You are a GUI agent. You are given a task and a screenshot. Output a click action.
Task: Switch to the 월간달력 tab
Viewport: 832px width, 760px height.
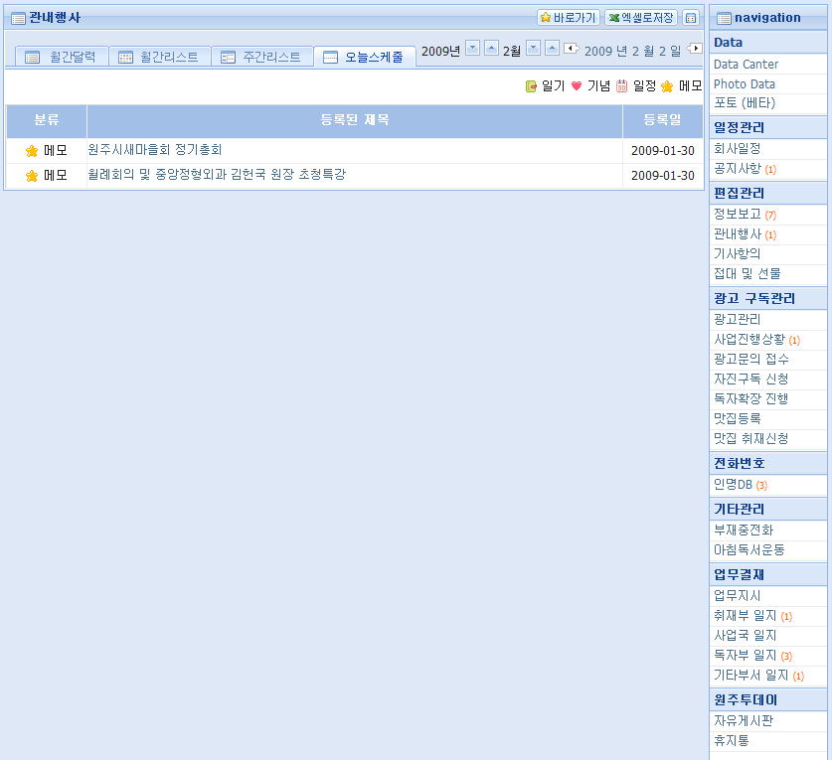[x=61, y=57]
